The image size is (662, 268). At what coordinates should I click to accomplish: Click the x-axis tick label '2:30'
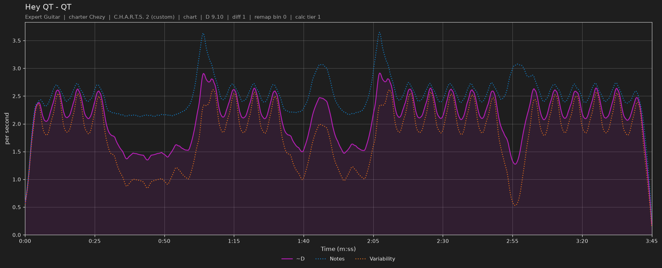[x=443, y=241]
